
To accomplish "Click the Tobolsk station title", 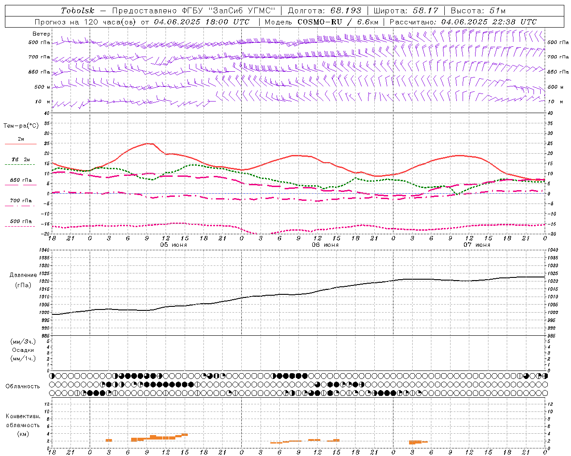I will tap(78, 11).
